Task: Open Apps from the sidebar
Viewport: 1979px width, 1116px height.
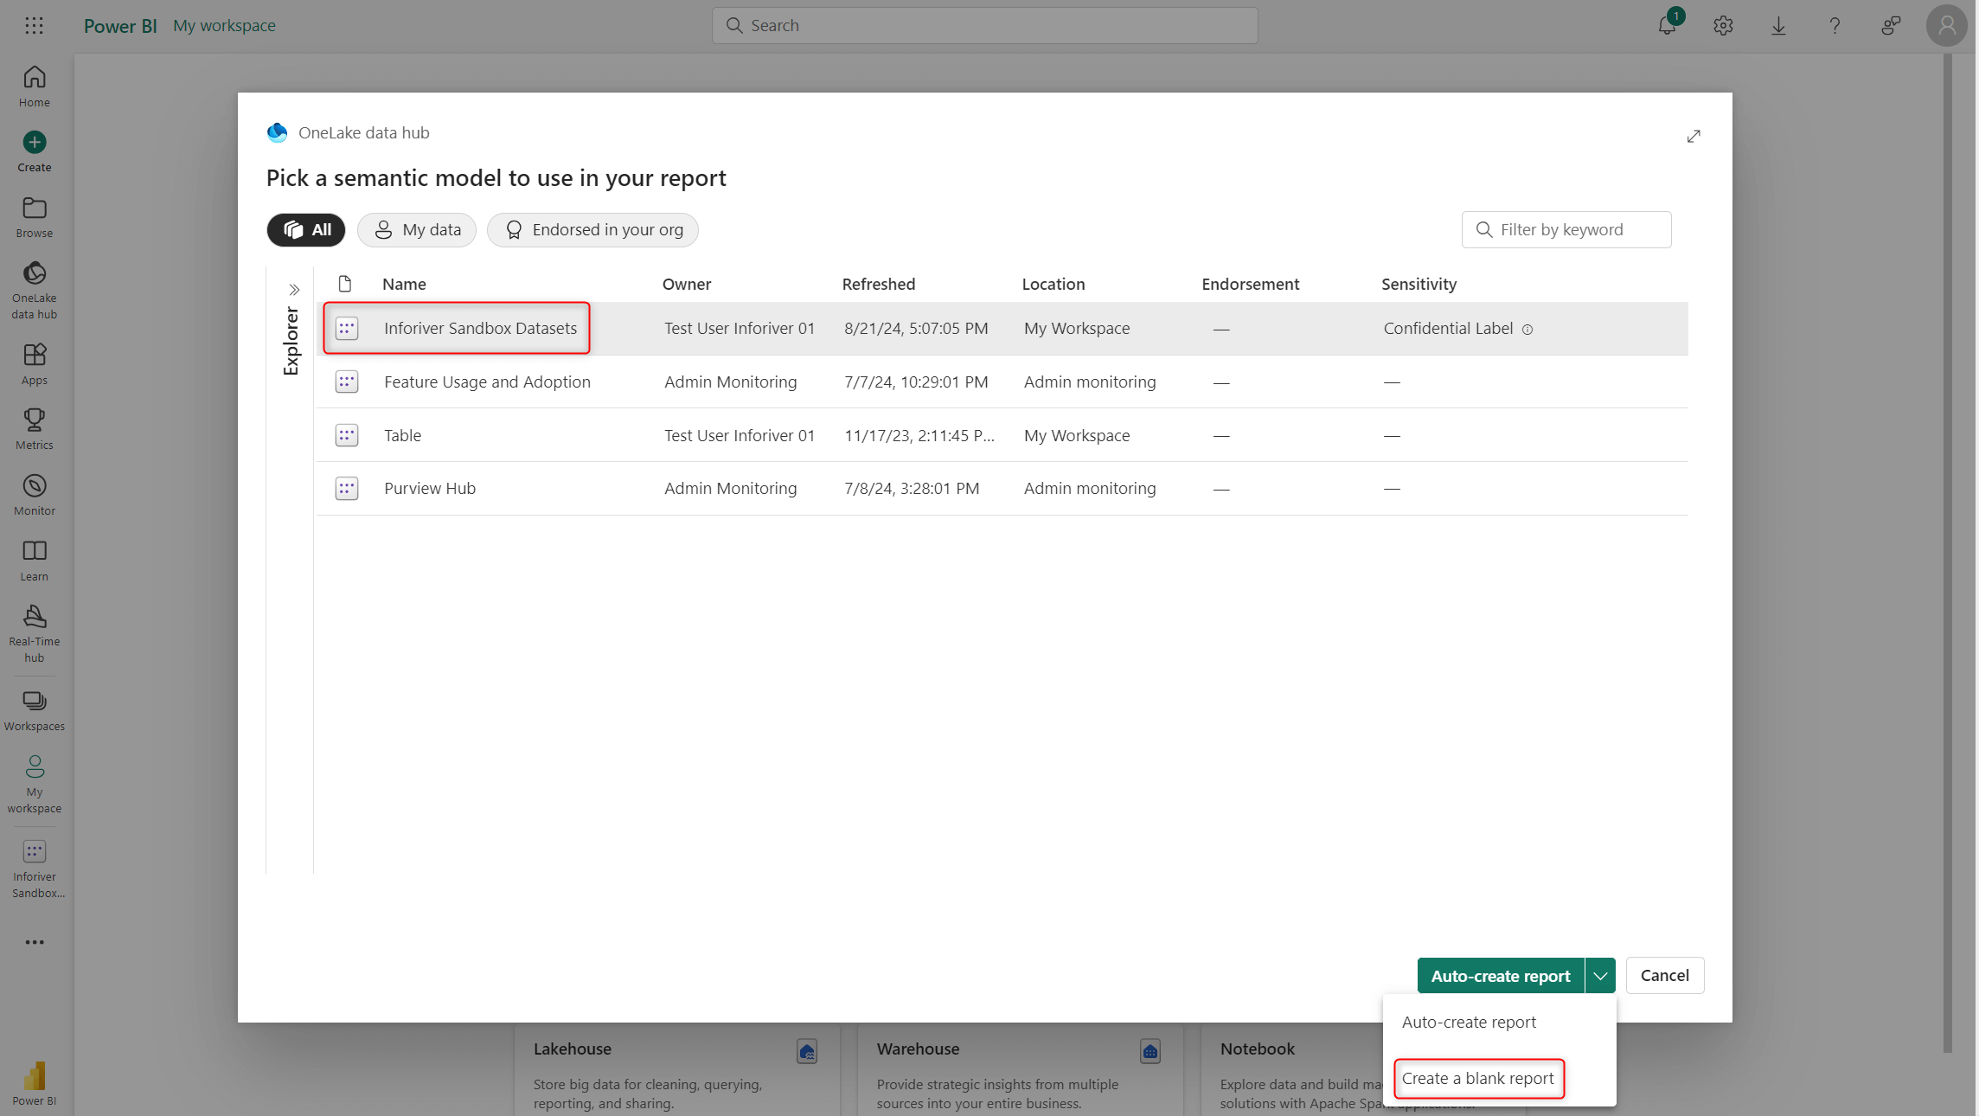Action: coord(35,364)
